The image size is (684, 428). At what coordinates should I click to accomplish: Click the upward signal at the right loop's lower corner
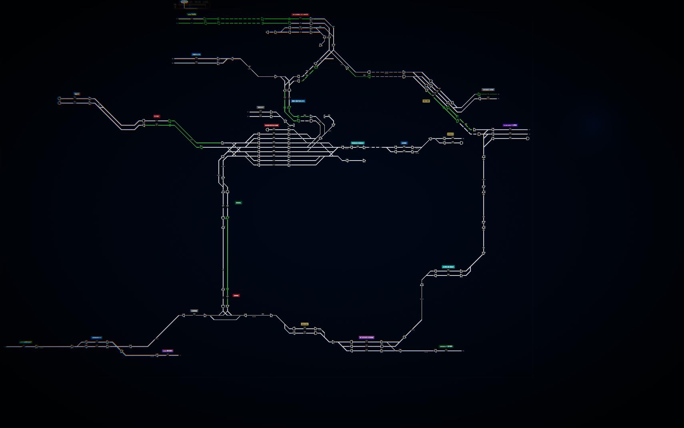(422, 284)
